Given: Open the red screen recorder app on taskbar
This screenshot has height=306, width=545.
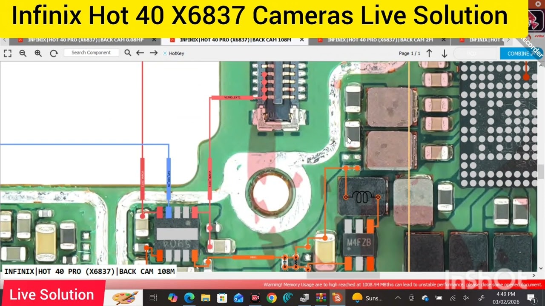Looking at the screenshot, I should [255, 298].
